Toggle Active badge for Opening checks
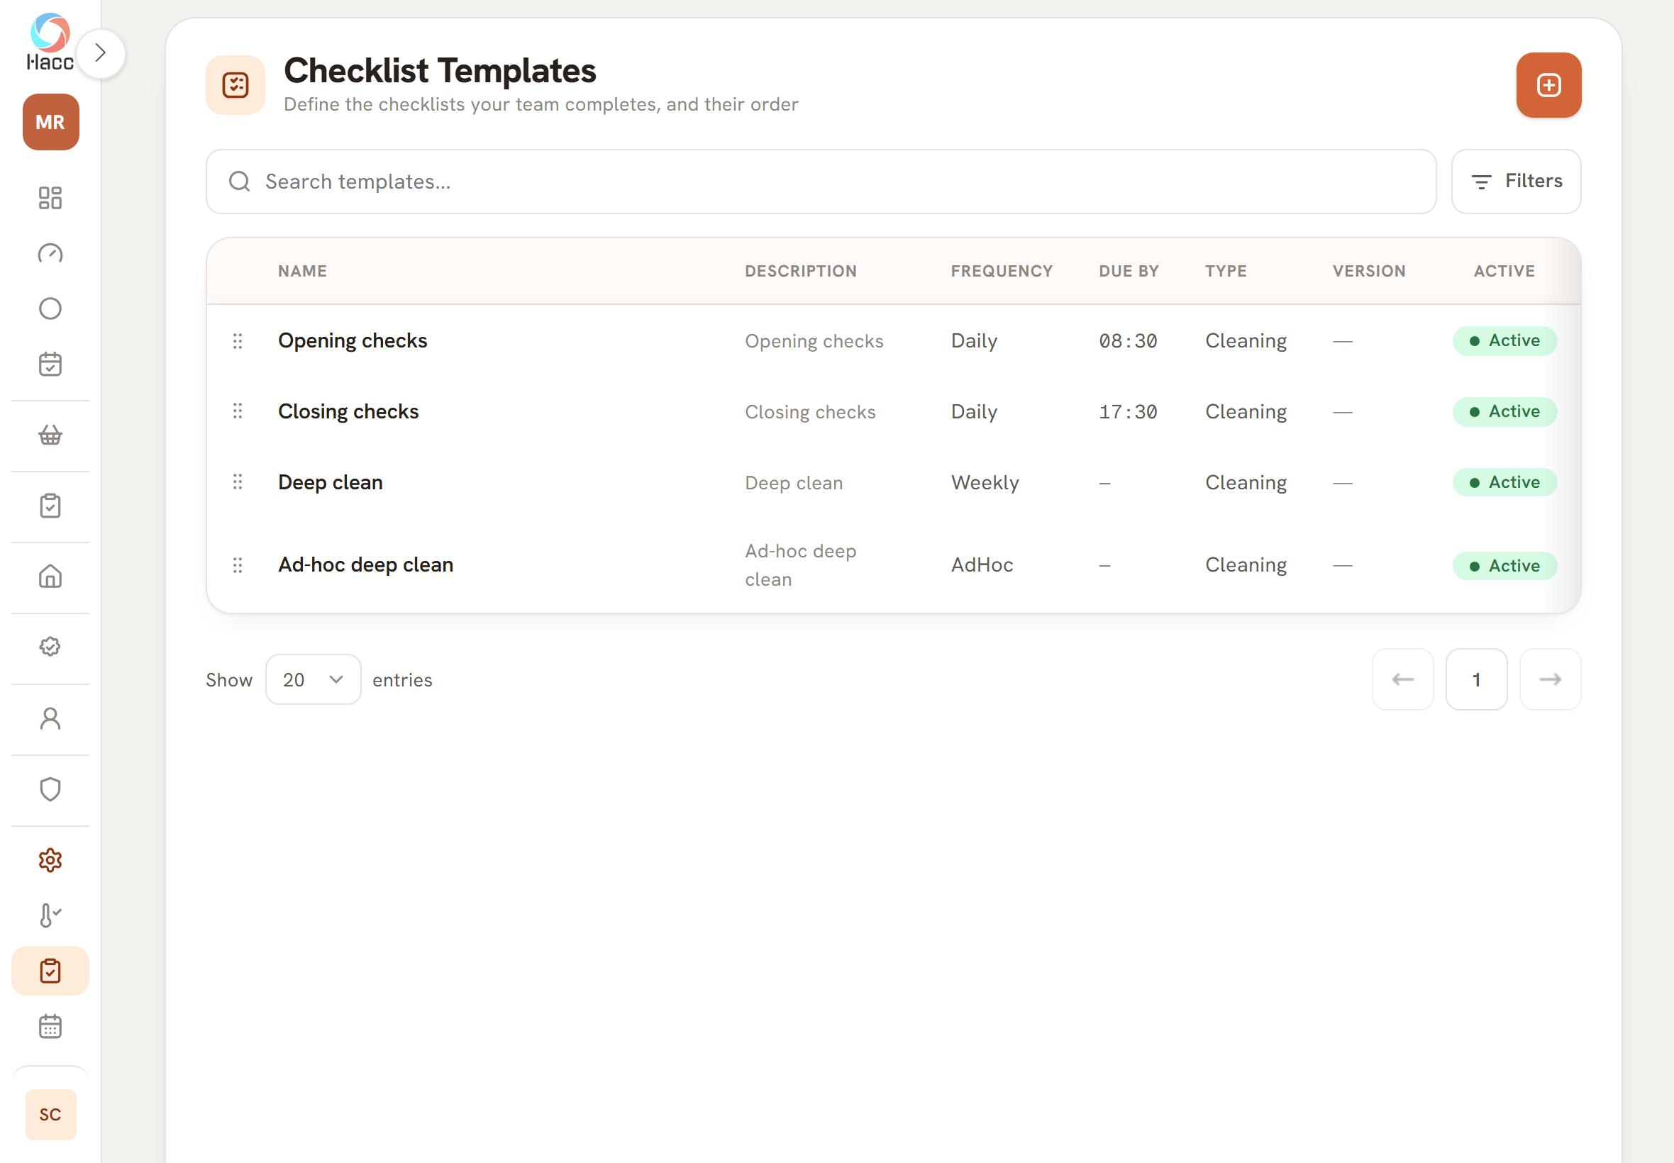 (1504, 341)
